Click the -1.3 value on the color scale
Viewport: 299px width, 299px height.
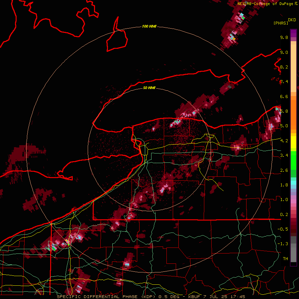click(283, 244)
